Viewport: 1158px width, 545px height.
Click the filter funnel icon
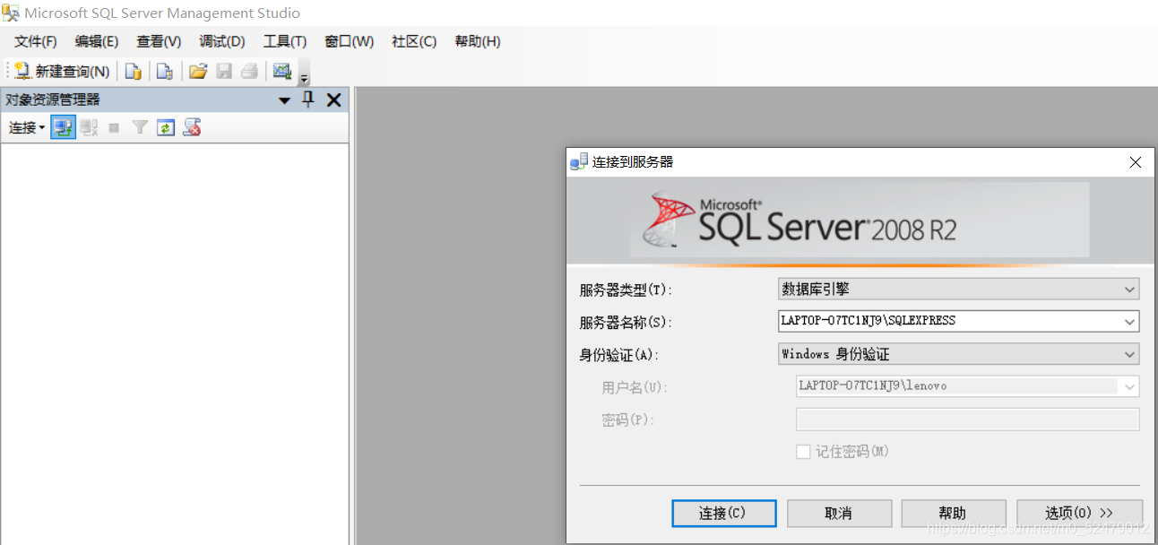(x=140, y=128)
